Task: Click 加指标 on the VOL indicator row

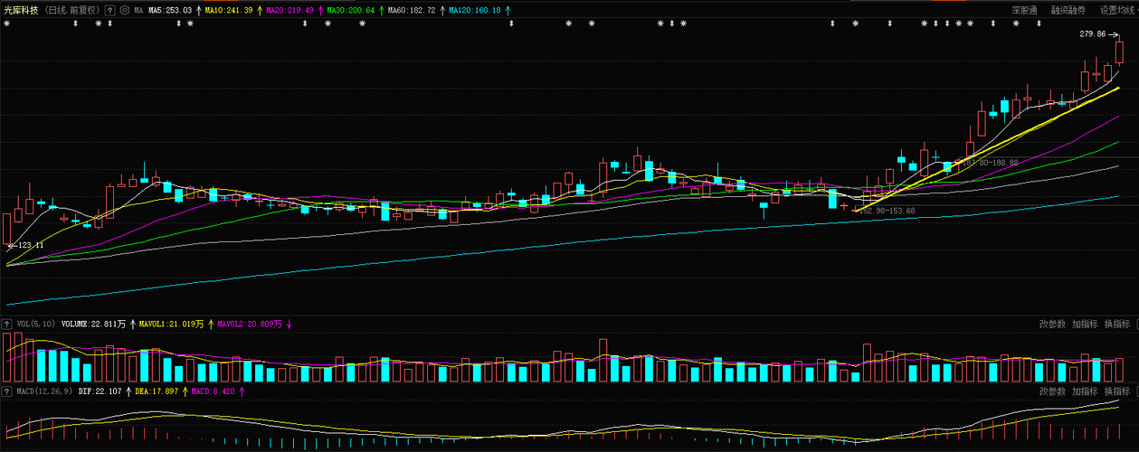Action: click(1085, 324)
